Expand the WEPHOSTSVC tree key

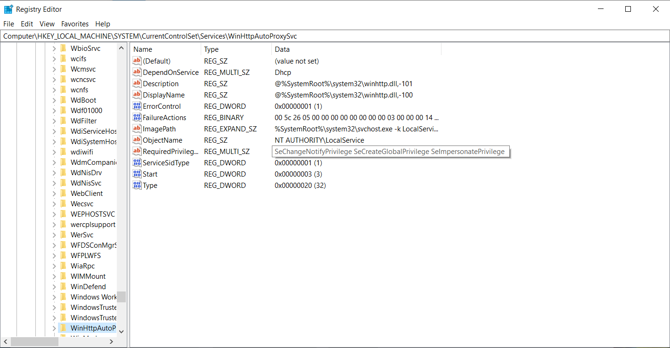tap(54, 214)
